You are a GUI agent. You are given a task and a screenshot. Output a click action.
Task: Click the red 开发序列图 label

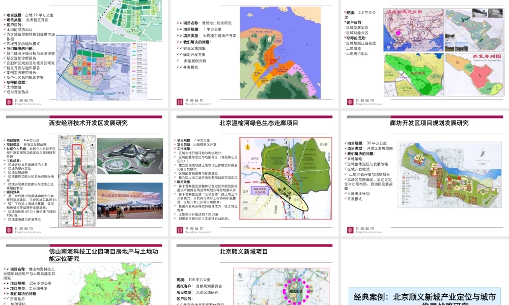pyautogui.click(x=487, y=57)
